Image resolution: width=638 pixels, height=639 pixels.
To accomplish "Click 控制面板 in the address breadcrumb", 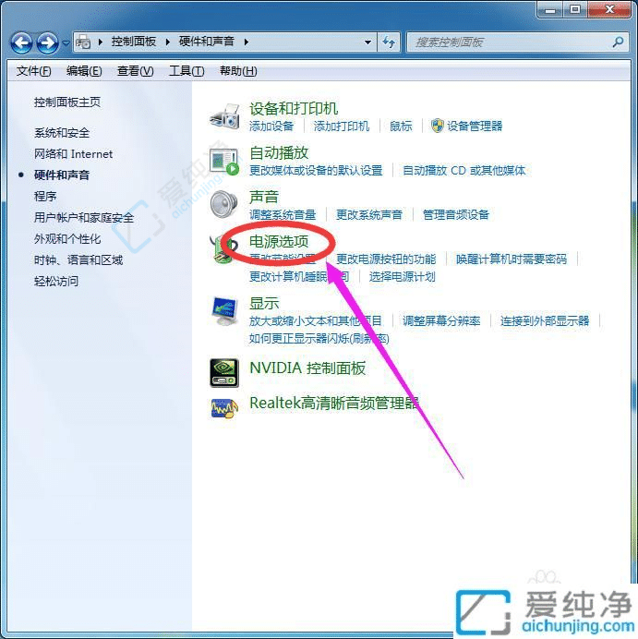I will (134, 42).
